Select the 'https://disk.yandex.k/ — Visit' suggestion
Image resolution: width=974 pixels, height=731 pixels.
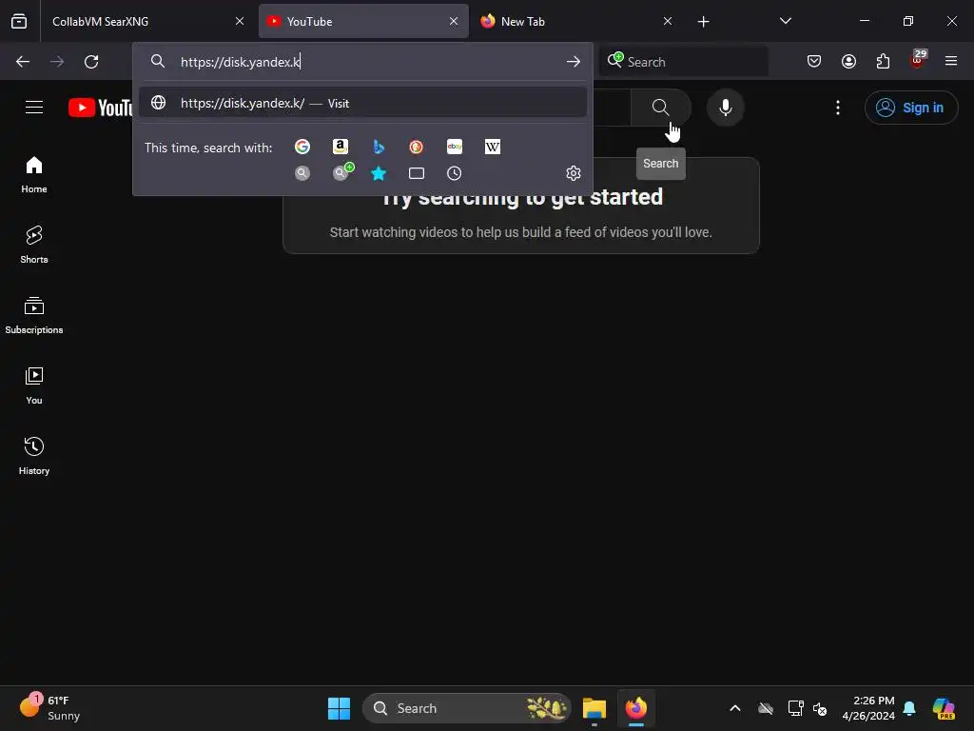[x=362, y=103]
